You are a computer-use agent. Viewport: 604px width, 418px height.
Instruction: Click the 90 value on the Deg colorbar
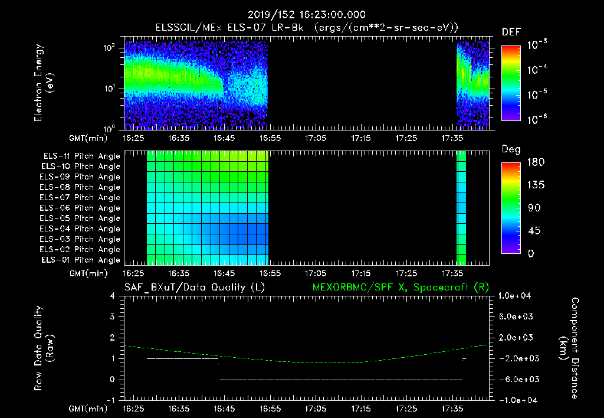point(534,208)
